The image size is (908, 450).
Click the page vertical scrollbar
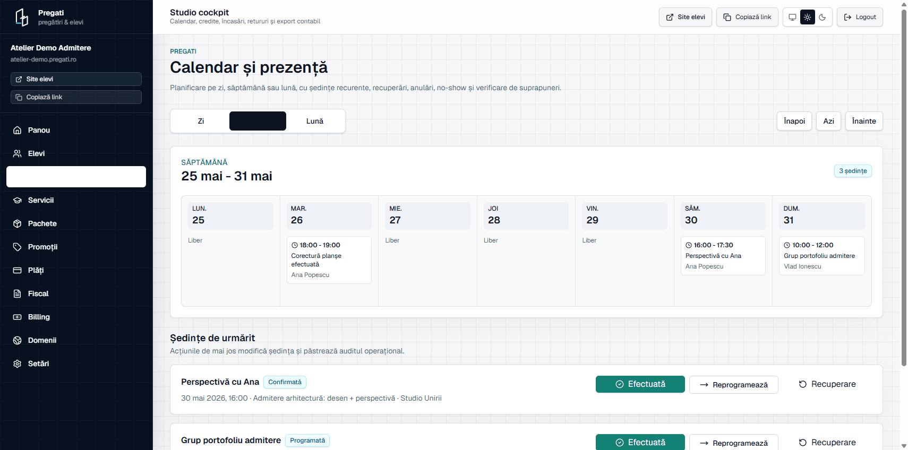(904, 188)
